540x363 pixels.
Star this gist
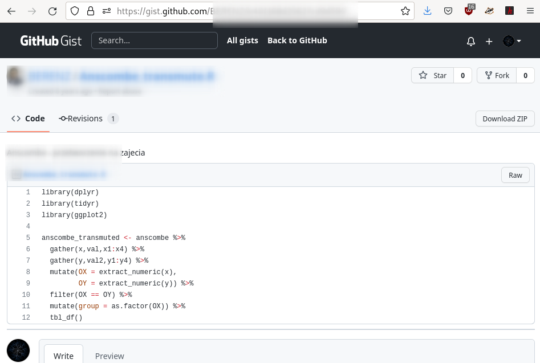tap(433, 75)
